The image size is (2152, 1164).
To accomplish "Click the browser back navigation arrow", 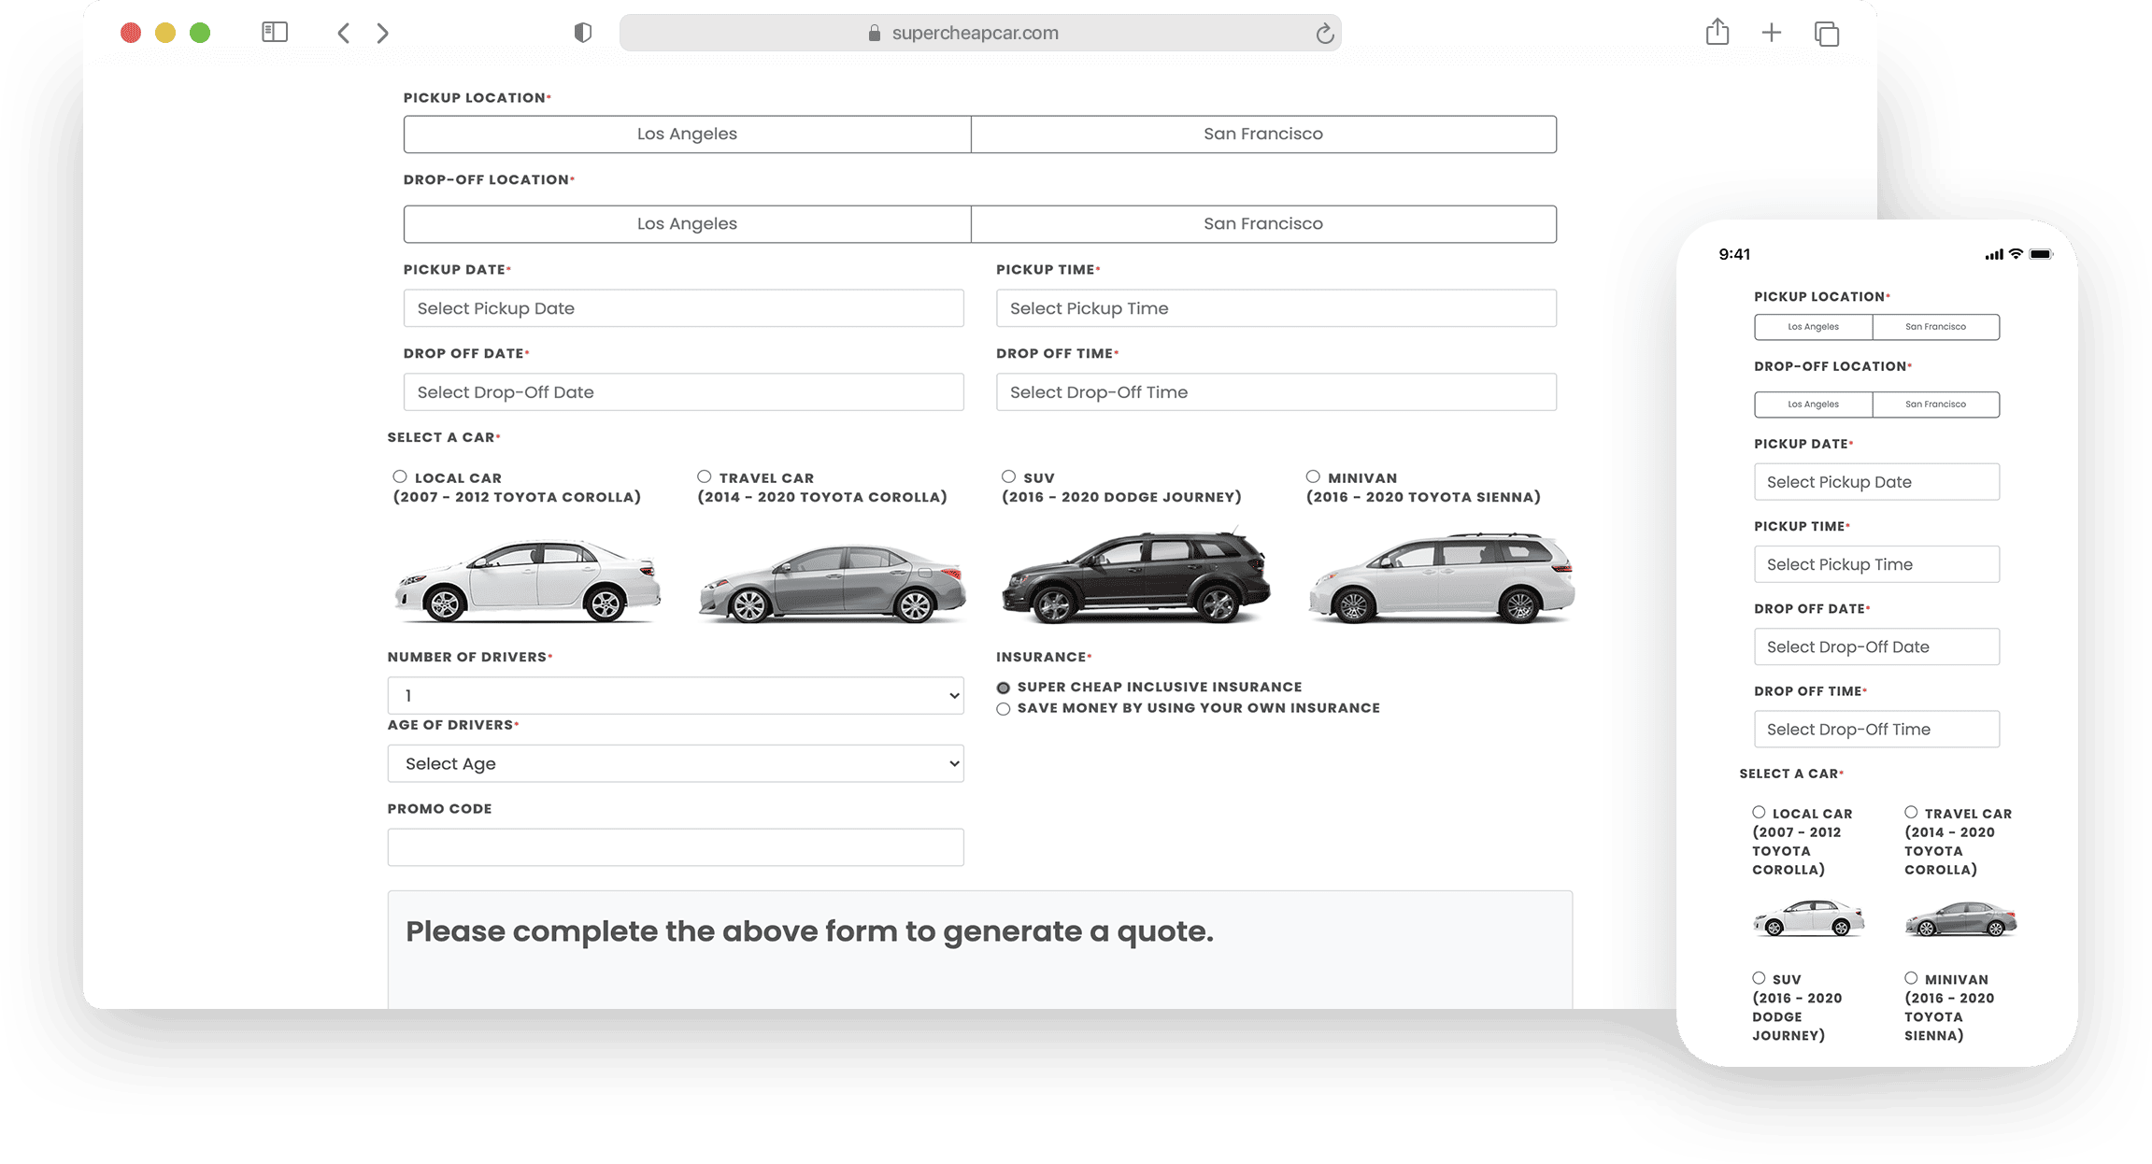I will 343,33.
